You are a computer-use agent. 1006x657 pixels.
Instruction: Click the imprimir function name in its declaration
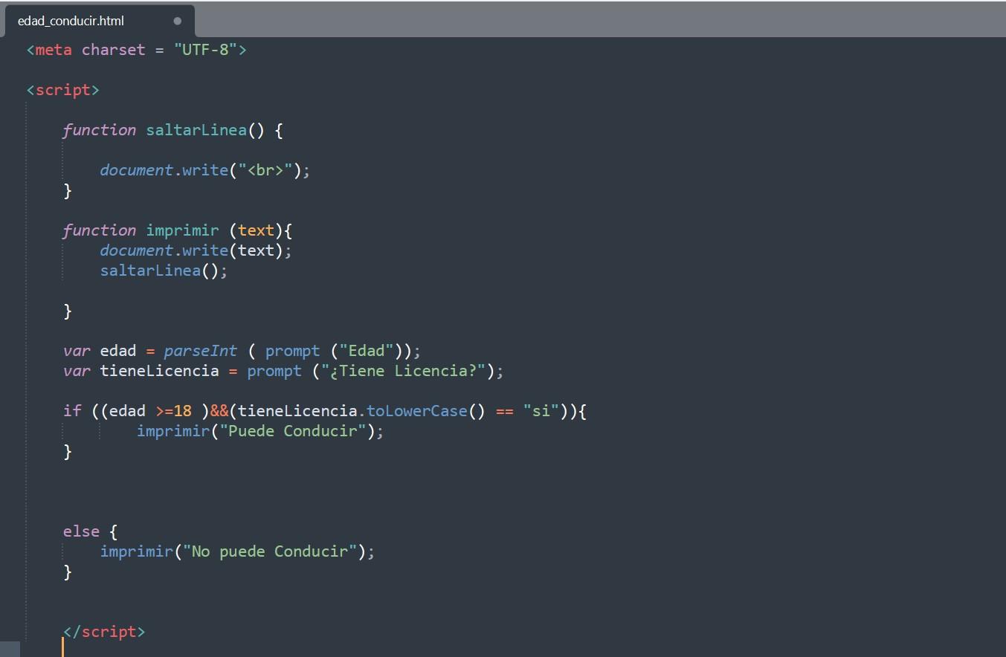(182, 230)
